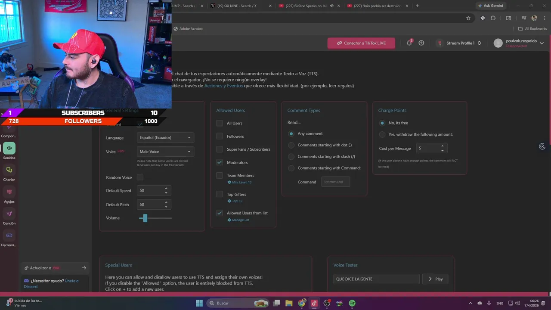The height and width of the screenshot is (310, 551).
Task: Click the Acciones y Eventos link
Action: pos(223,86)
